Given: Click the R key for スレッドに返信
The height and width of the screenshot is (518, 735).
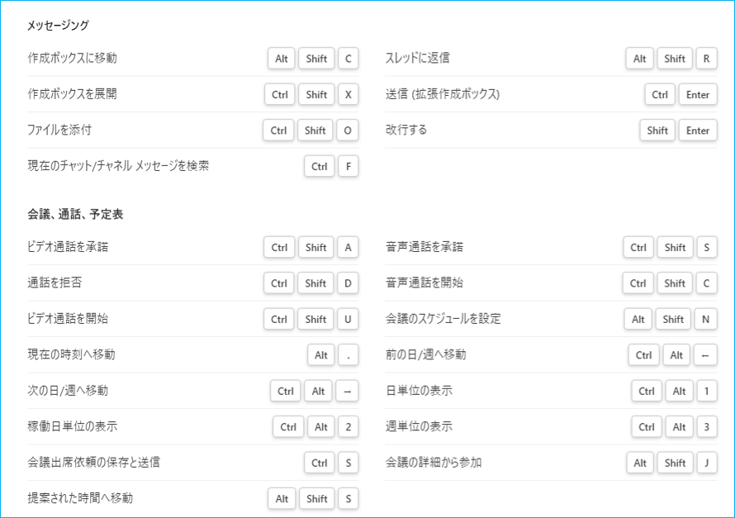Looking at the screenshot, I should [x=706, y=59].
